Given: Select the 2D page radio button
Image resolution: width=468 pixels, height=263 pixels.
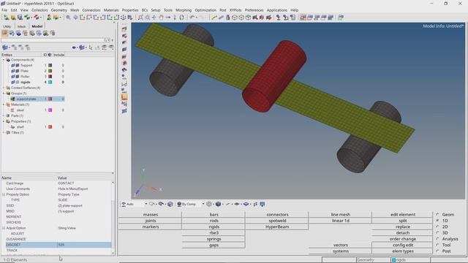Looking at the screenshot, I should pyautogui.click(x=437, y=226).
